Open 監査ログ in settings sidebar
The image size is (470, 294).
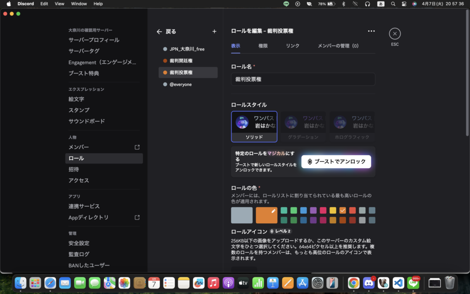79,254
